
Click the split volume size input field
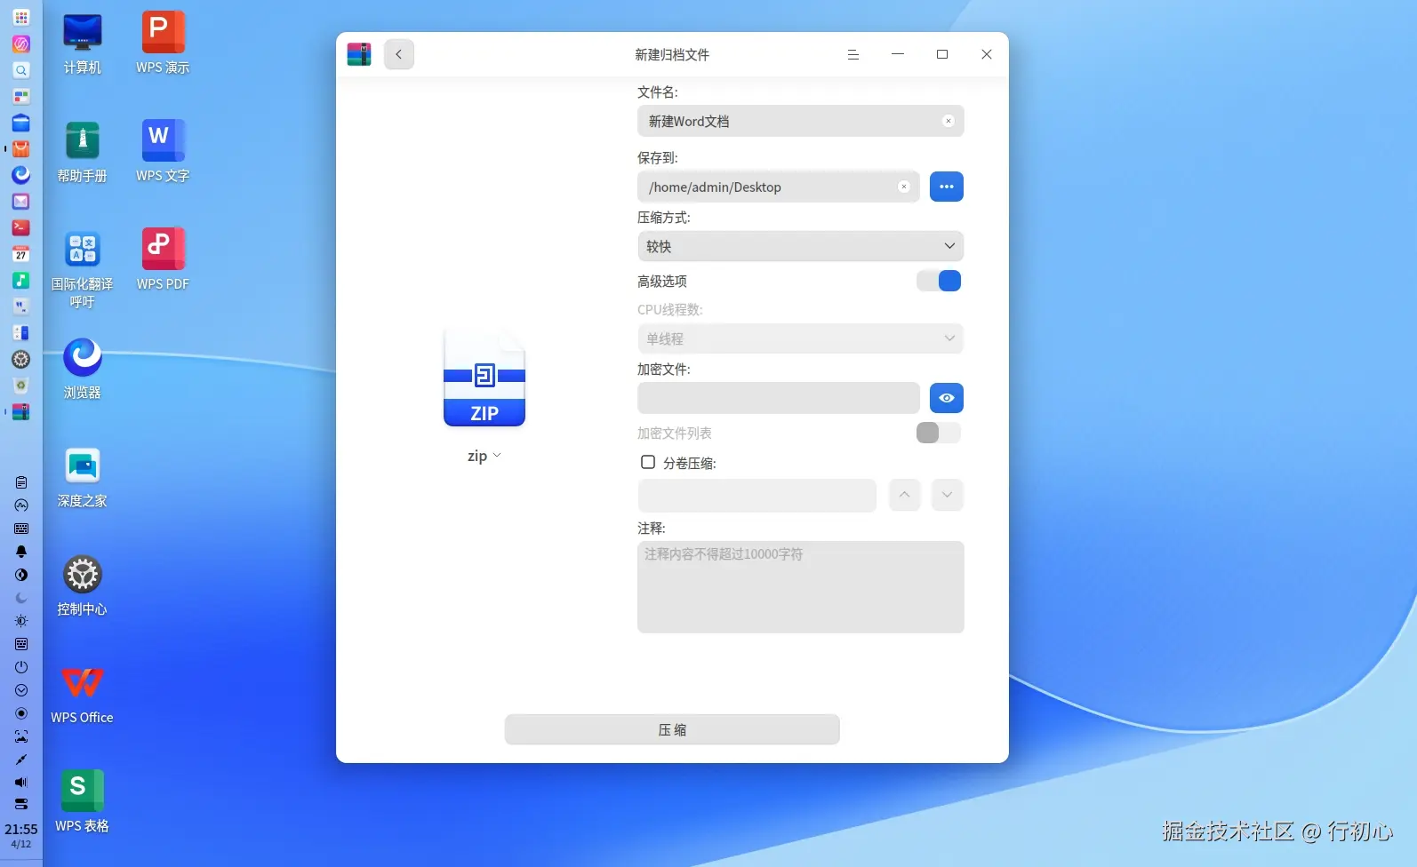[x=757, y=495]
